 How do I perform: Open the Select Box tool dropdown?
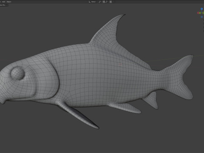point(3,5)
